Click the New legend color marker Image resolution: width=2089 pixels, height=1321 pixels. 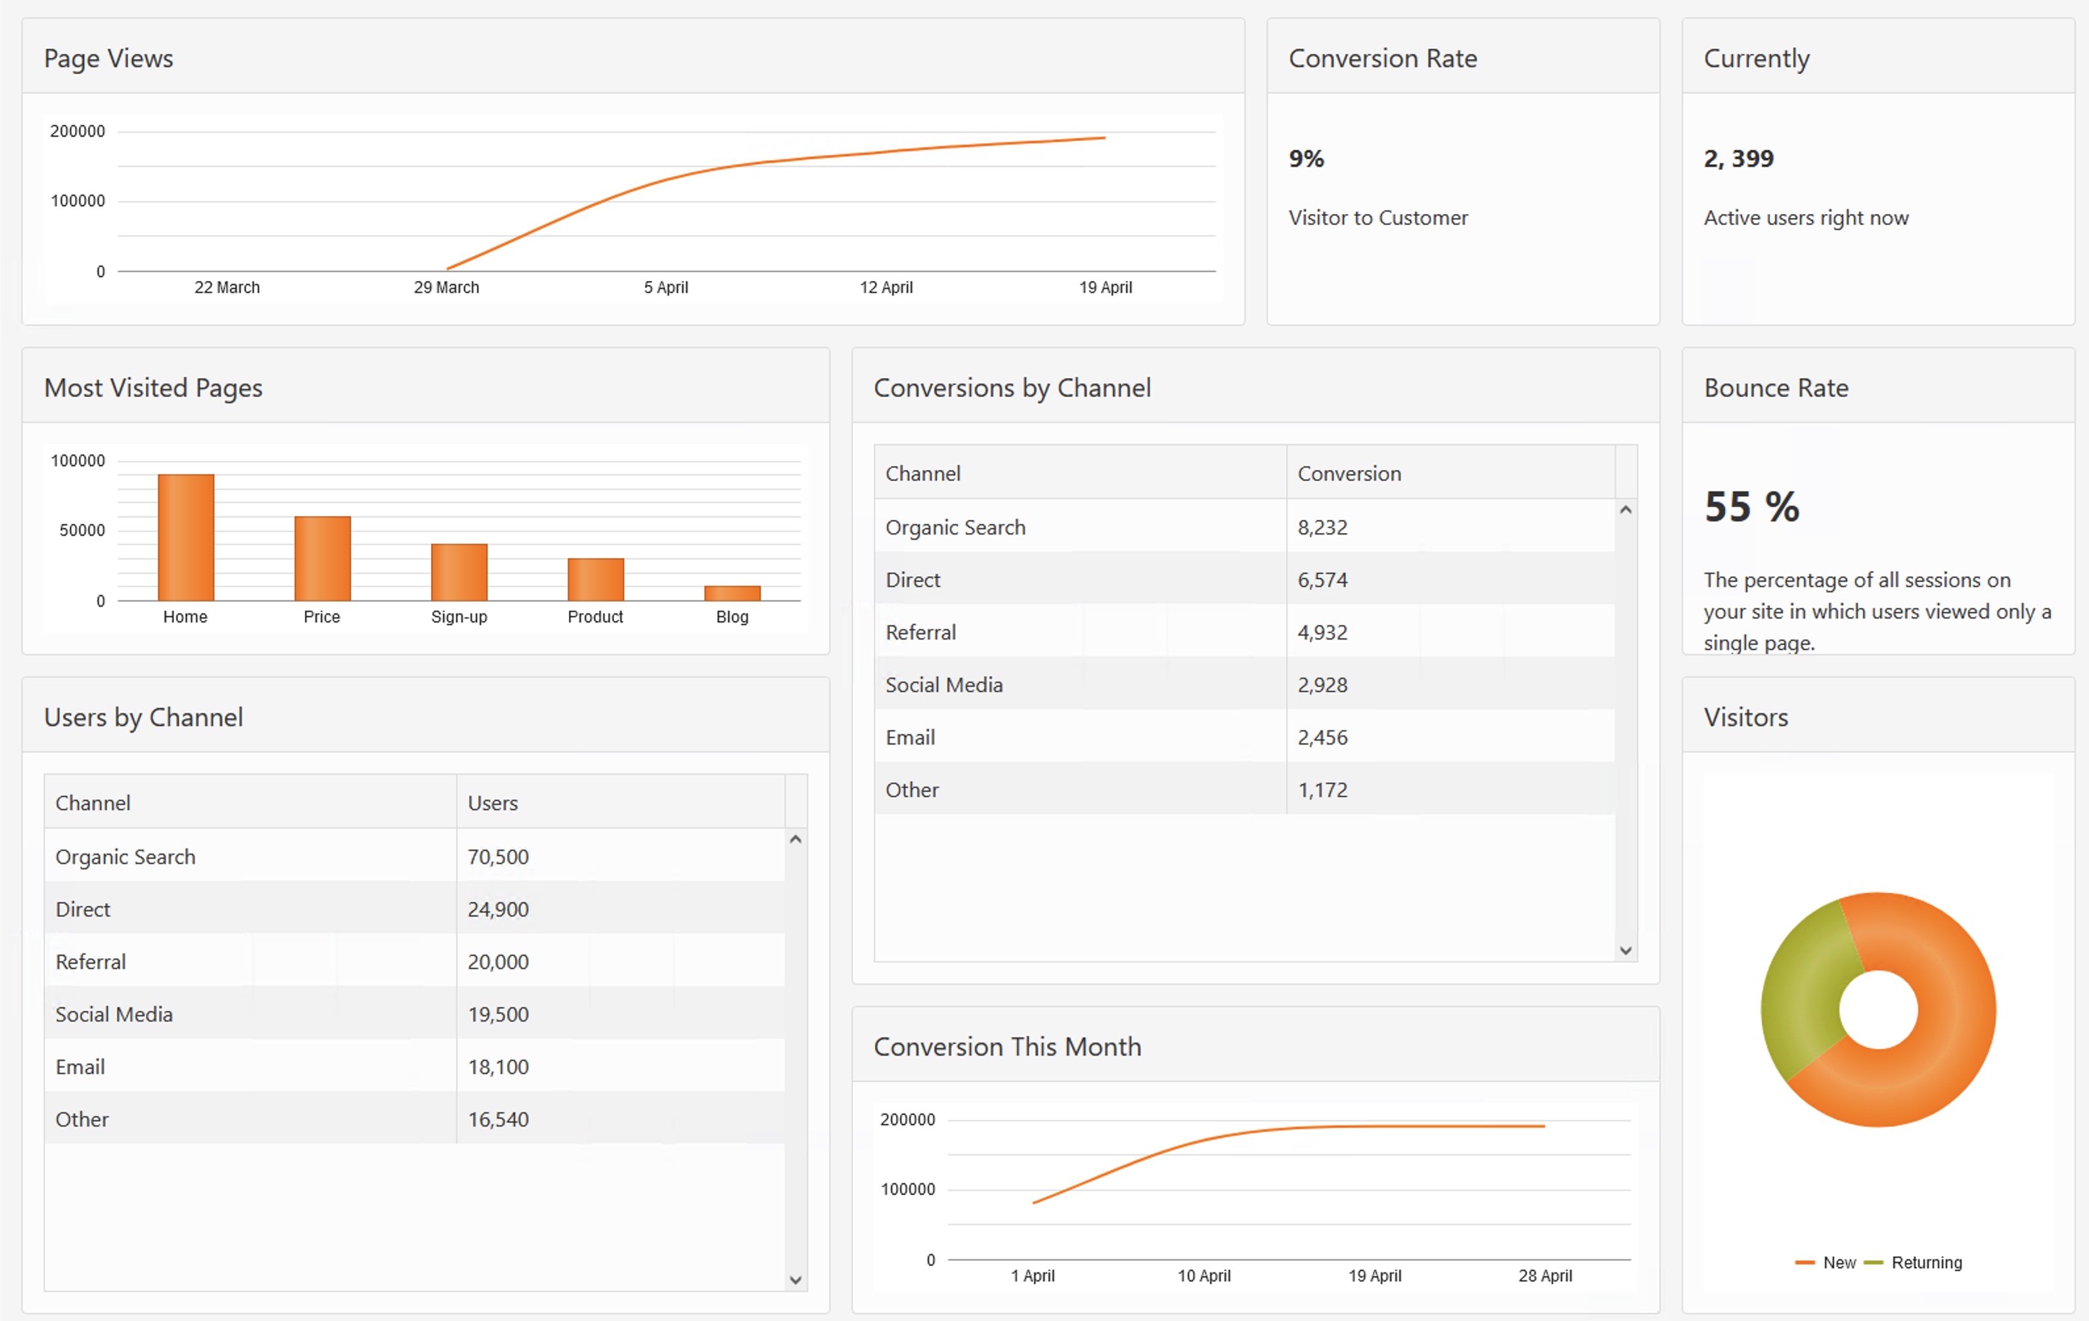point(1805,1263)
